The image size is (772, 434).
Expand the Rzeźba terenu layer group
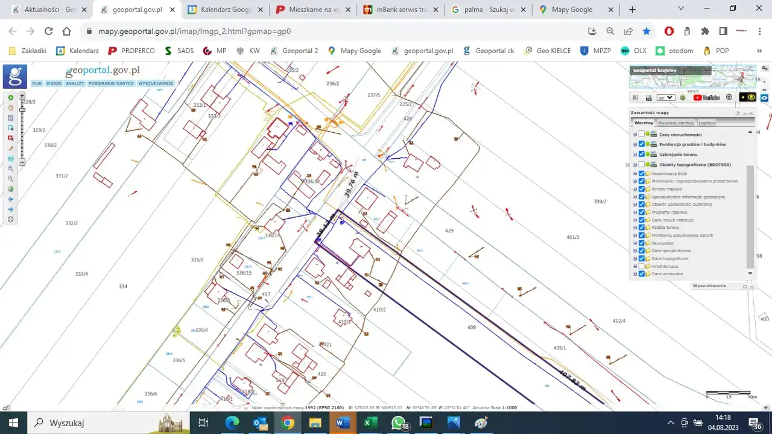pyautogui.click(x=635, y=228)
